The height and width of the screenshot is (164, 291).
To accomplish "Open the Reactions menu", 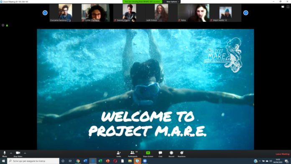I will point(181,154).
